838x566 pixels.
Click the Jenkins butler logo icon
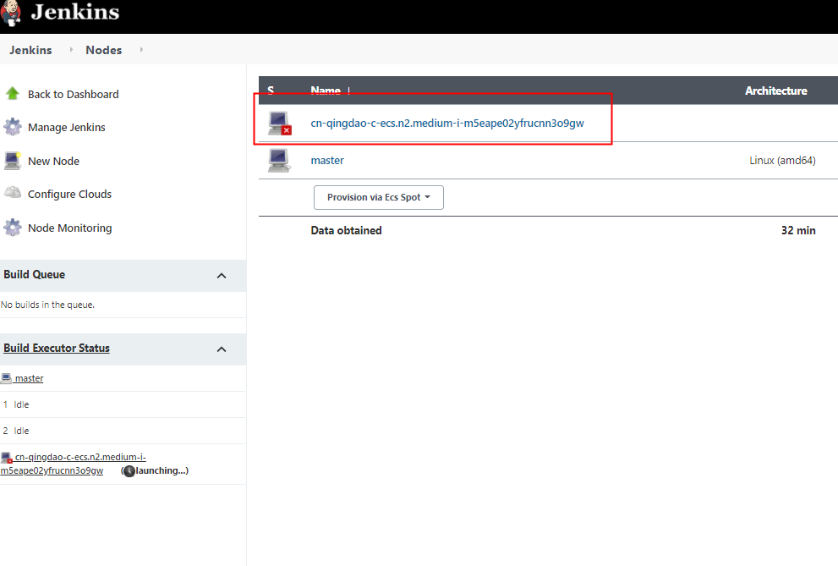pyautogui.click(x=10, y=13)
